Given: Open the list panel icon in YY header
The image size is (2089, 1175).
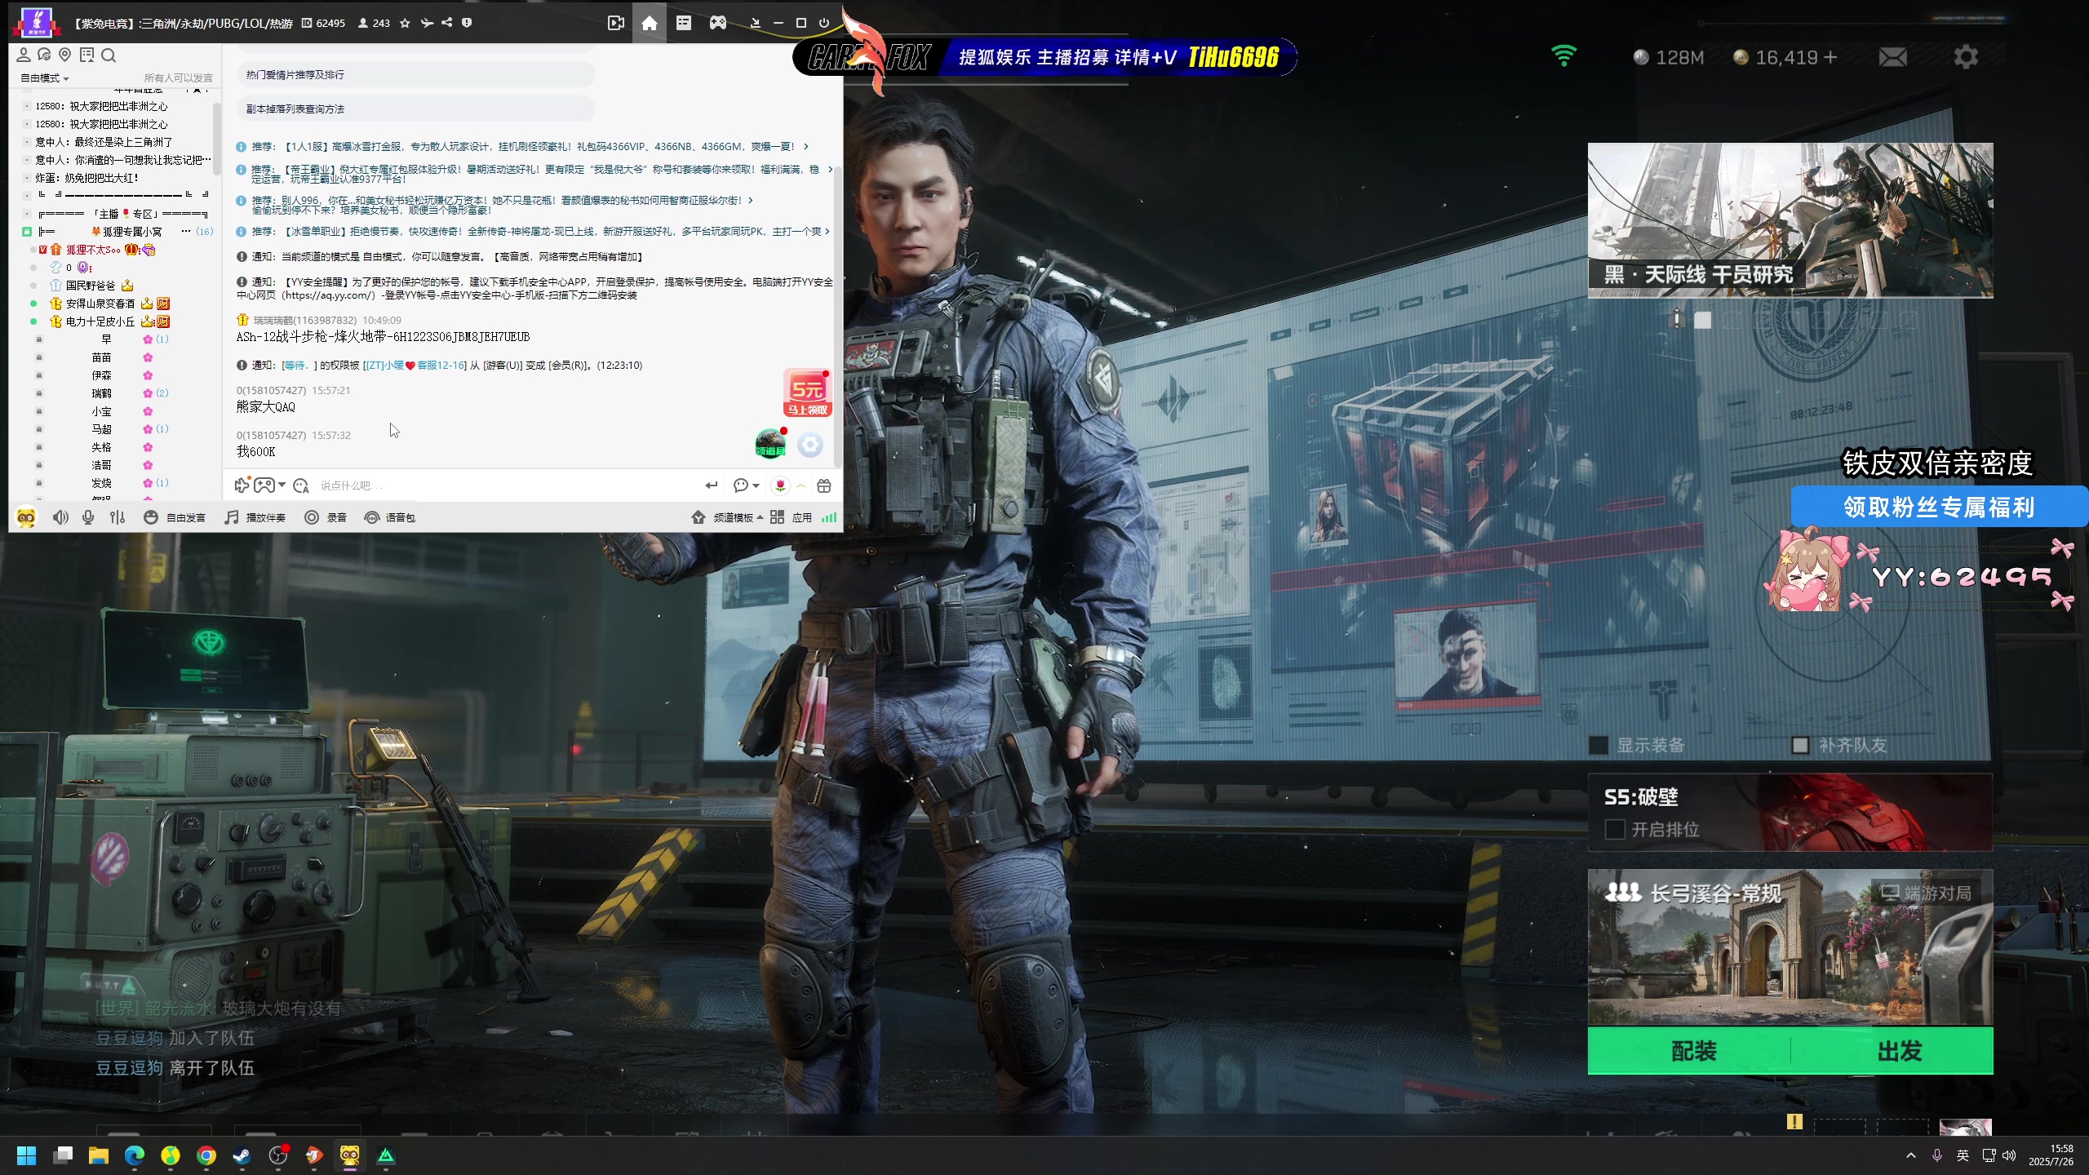Looking at the screenshot, I should point(684,23).
